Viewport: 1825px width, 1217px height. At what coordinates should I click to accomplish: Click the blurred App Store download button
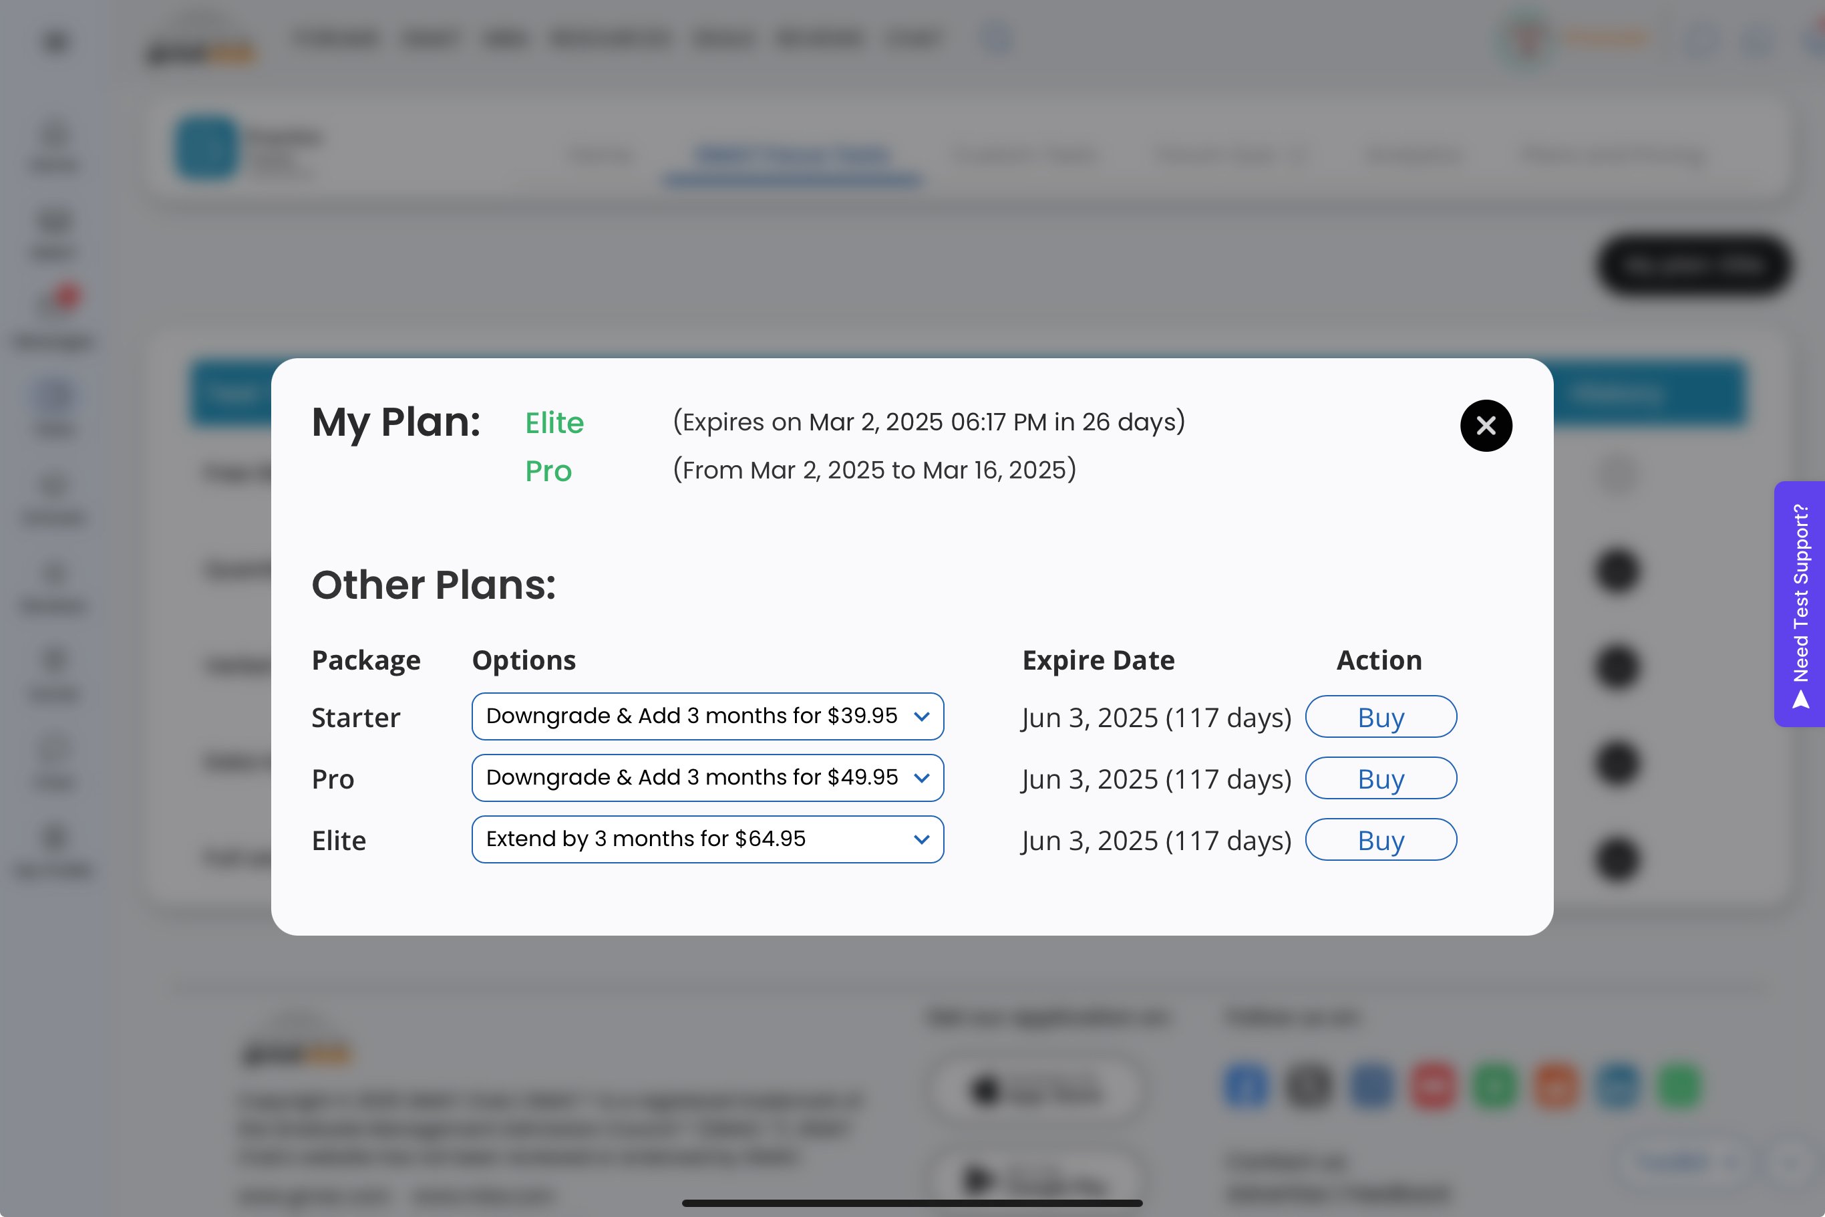coord(1036,1091)
